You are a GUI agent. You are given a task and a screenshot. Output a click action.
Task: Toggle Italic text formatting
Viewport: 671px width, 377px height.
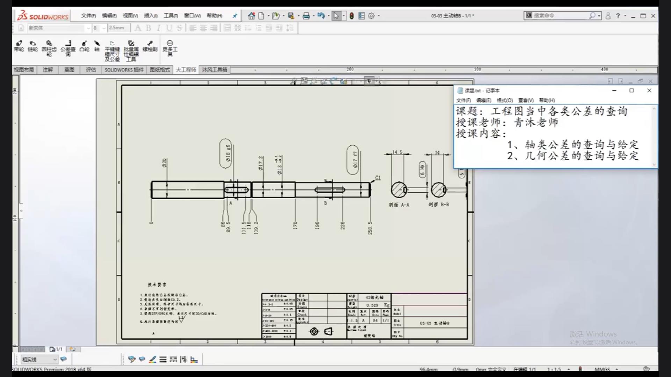159,28
